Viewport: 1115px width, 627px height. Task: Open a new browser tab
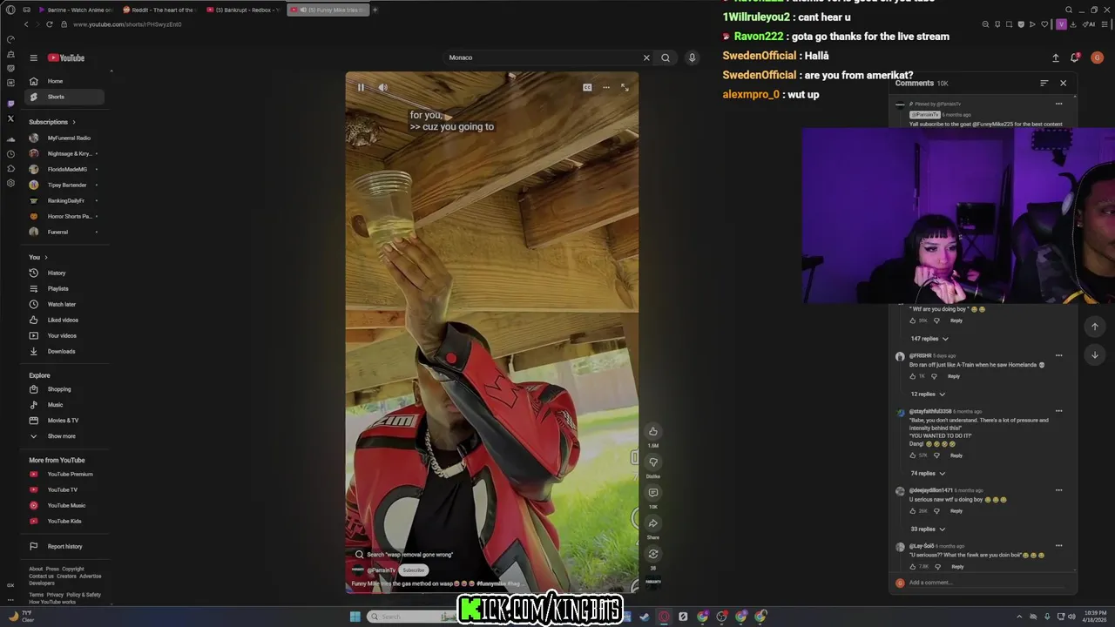coord(375,10)
